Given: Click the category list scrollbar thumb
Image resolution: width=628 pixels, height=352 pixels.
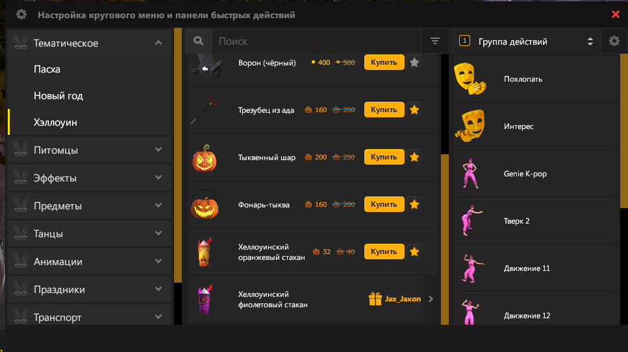Looking at the screenshot, I should [x=178, y=155].
